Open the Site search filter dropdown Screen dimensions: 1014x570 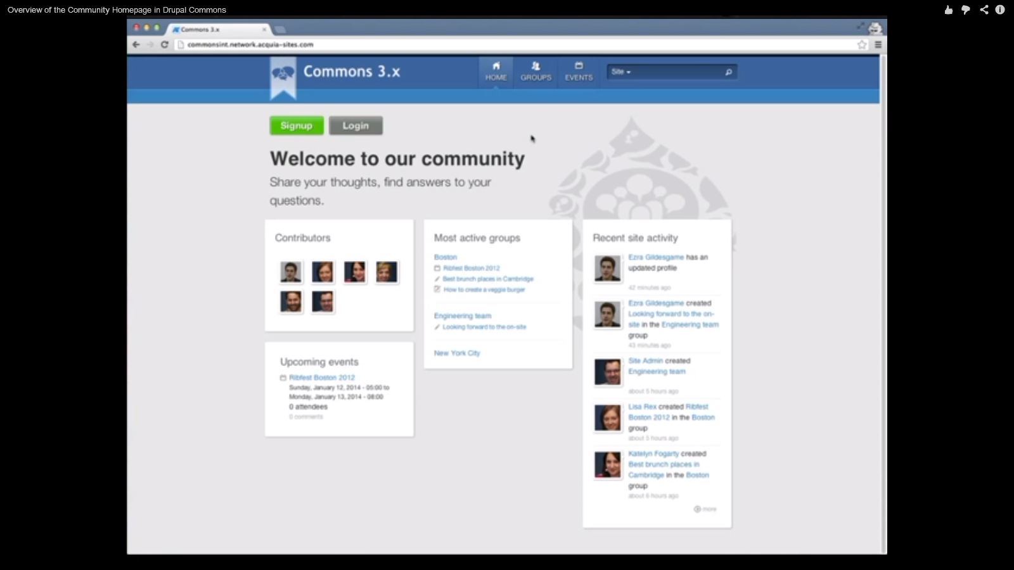pos(622,72)
